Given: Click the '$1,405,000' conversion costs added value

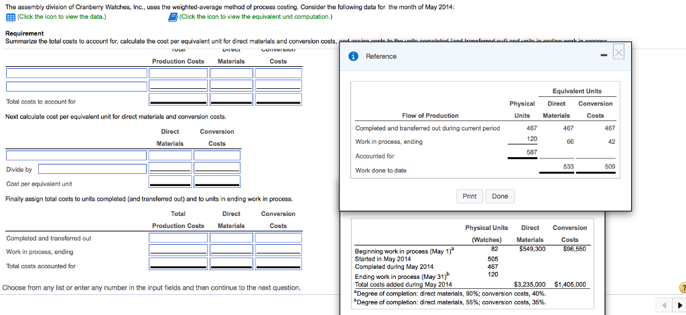Looking at the screenshot, I should [569, 284].
